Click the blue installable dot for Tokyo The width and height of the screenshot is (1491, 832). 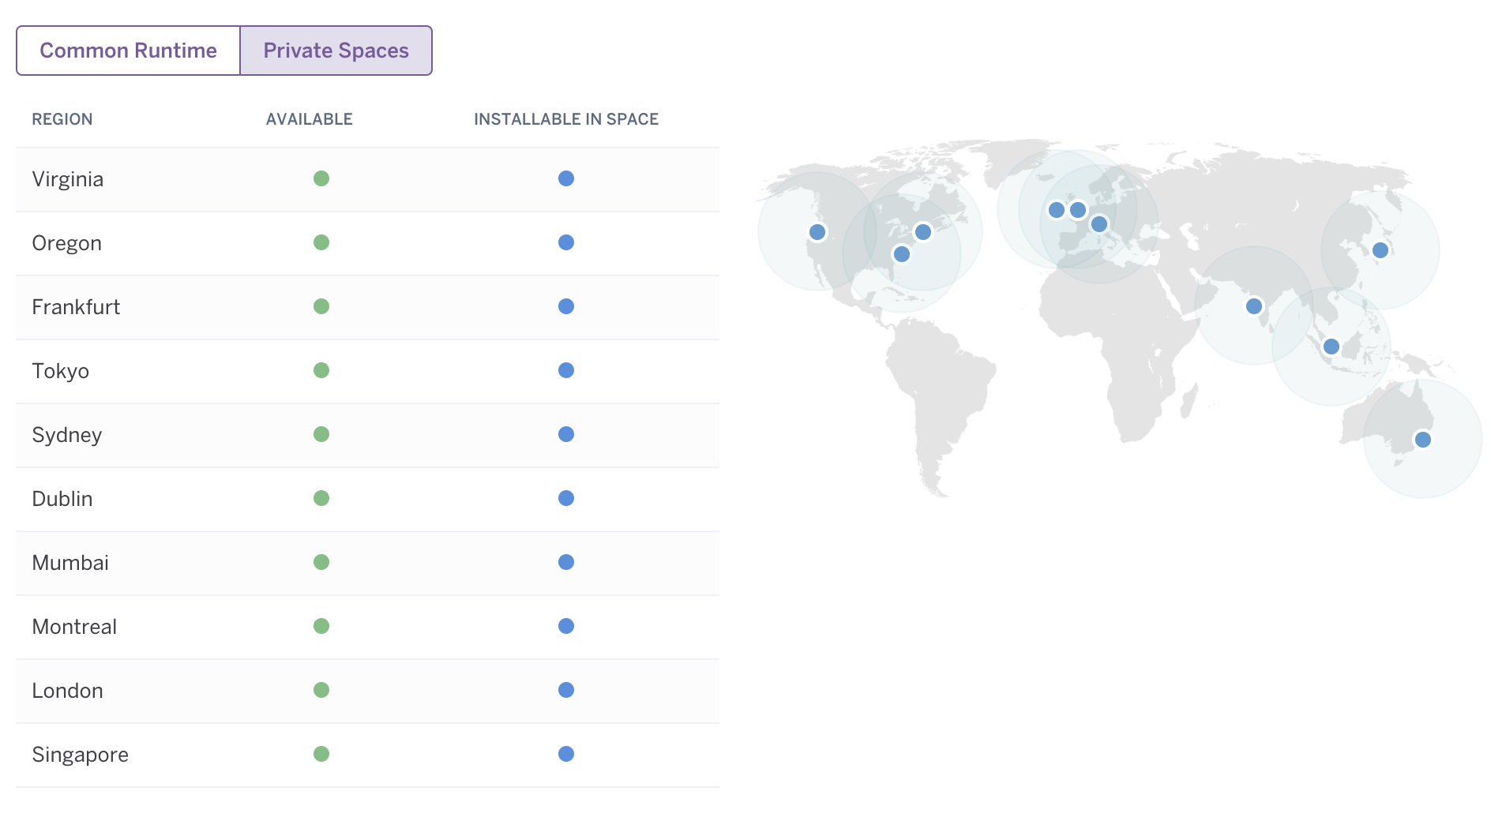click(x=566, y=370)
